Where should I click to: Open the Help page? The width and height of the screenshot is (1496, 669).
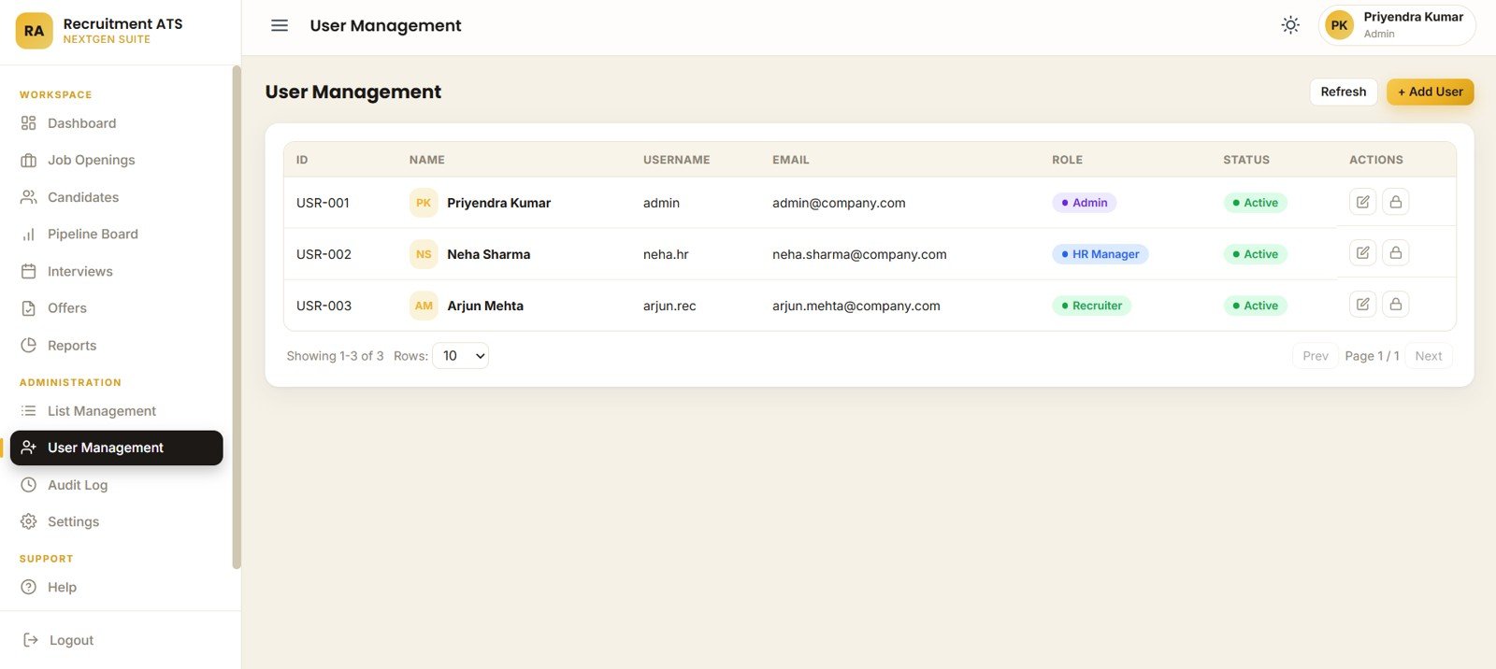117,587
